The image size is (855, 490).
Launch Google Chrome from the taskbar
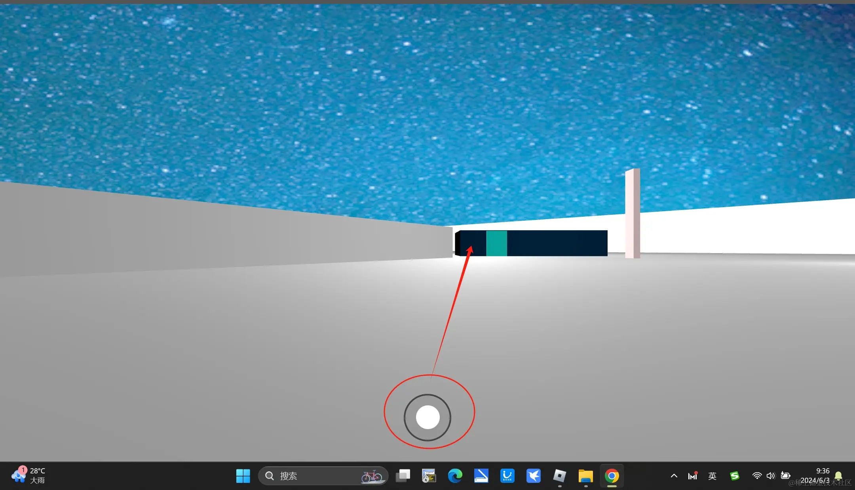tap(612, 476)
